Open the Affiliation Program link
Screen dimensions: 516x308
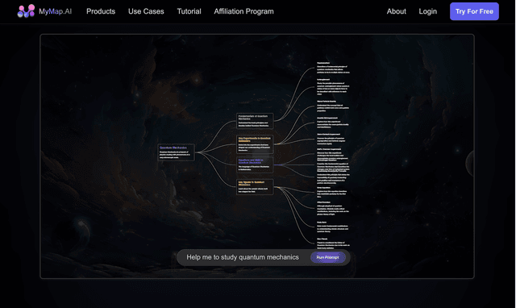coord(243,11)
